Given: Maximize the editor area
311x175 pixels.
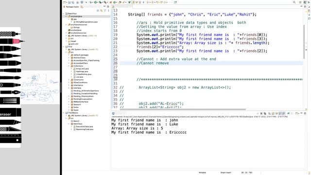Looking at the screenshot, I should [305, 6].
